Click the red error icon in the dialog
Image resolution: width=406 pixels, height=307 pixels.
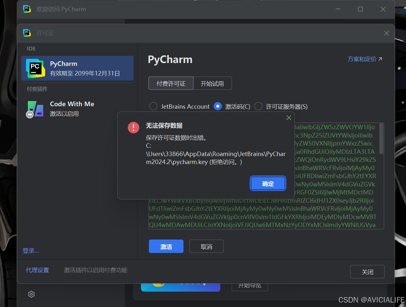(x=134, y=128)
